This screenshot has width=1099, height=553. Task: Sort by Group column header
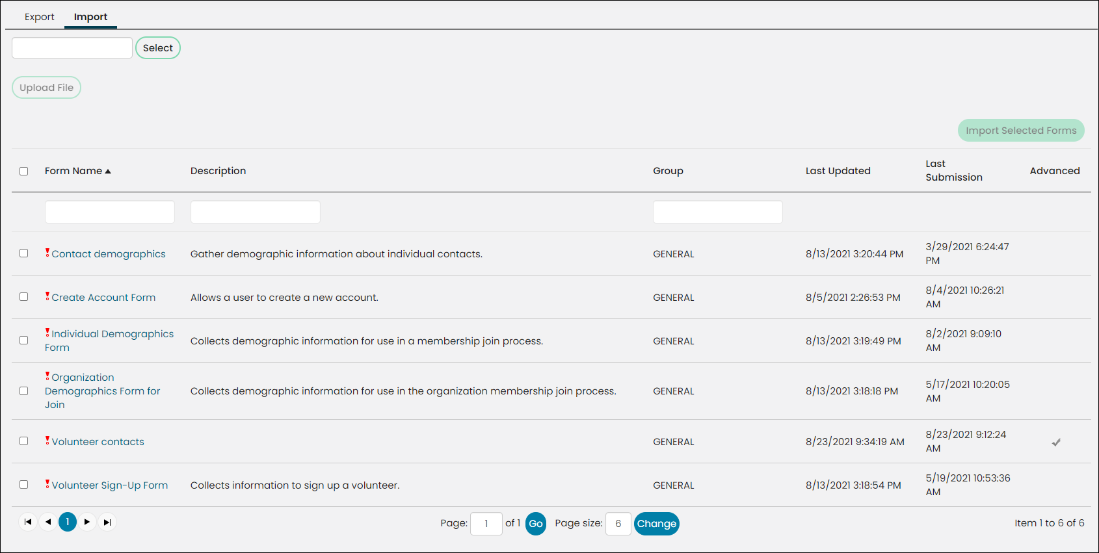coord(668,171)
